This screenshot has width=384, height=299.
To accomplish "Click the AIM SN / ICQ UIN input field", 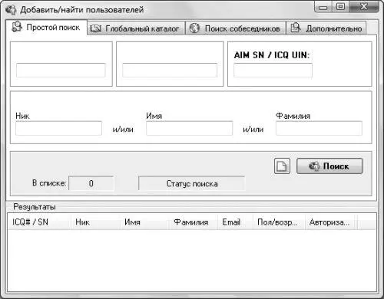I will pos(273,70).
